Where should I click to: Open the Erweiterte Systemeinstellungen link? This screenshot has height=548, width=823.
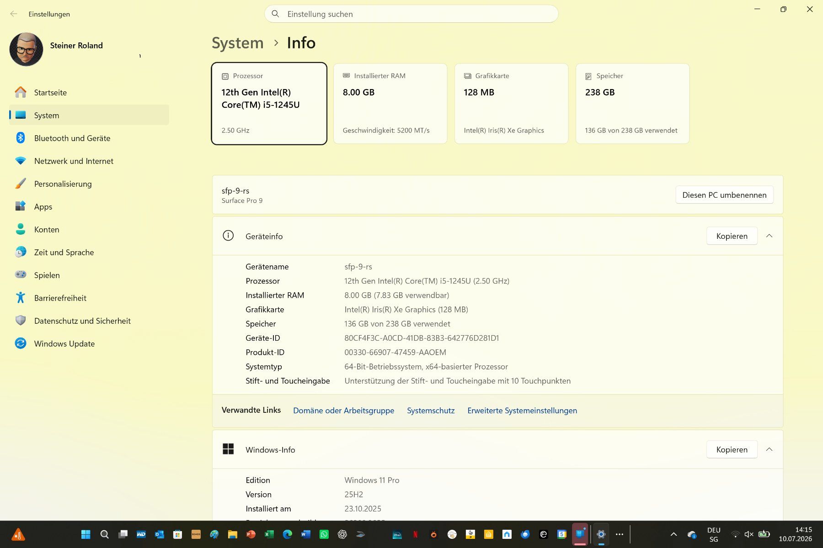[x=522, y=411]
